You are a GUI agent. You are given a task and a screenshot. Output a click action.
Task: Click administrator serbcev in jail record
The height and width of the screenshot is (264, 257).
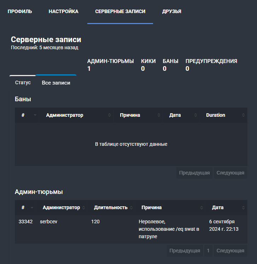coord(49,222)
